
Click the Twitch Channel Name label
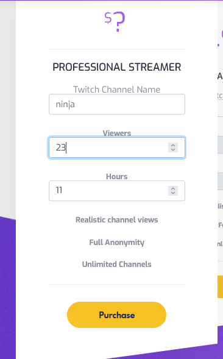coord(117,89)
